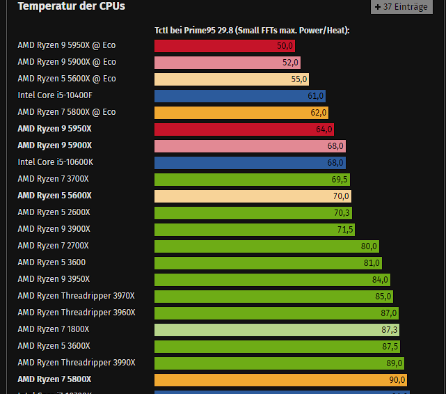Select label 'AMD Ryzen 9 3950X'

pyautogui.click(x=54, y=279)
